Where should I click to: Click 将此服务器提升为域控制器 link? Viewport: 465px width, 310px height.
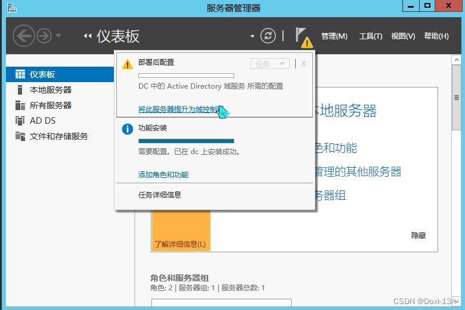[180, 109]
